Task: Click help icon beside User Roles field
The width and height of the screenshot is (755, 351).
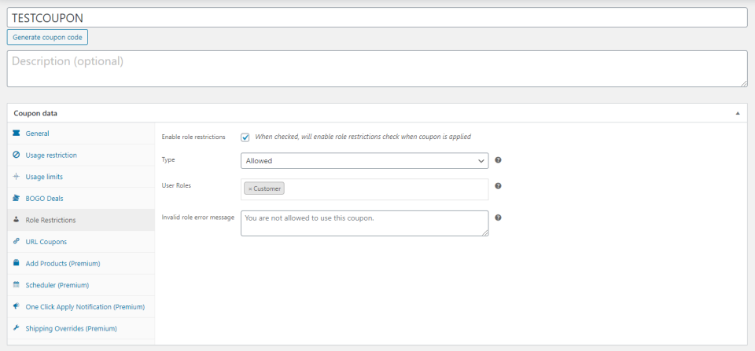Action: coord(498,186)
